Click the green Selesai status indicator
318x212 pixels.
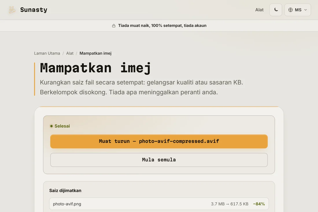tap(60, 126)
